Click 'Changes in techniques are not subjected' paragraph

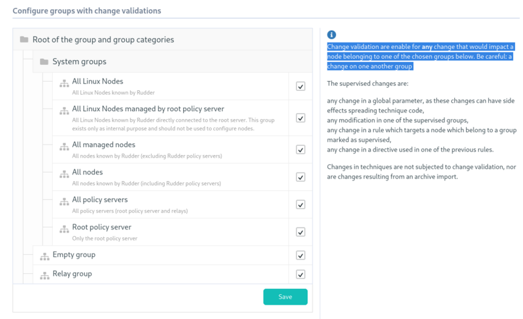tap(421, 171)
